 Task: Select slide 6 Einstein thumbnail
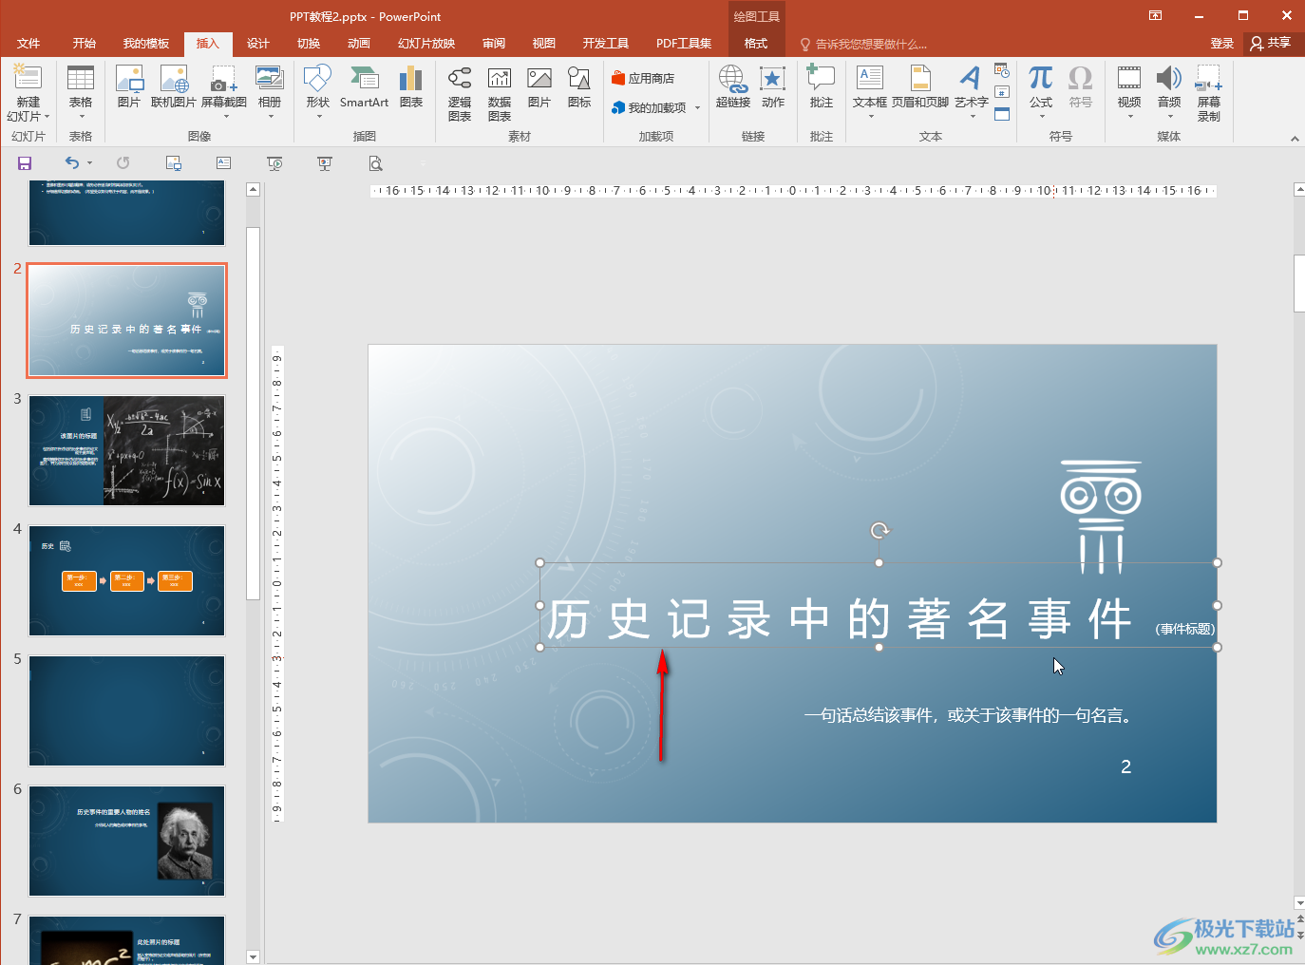click(x=127, y=842)
